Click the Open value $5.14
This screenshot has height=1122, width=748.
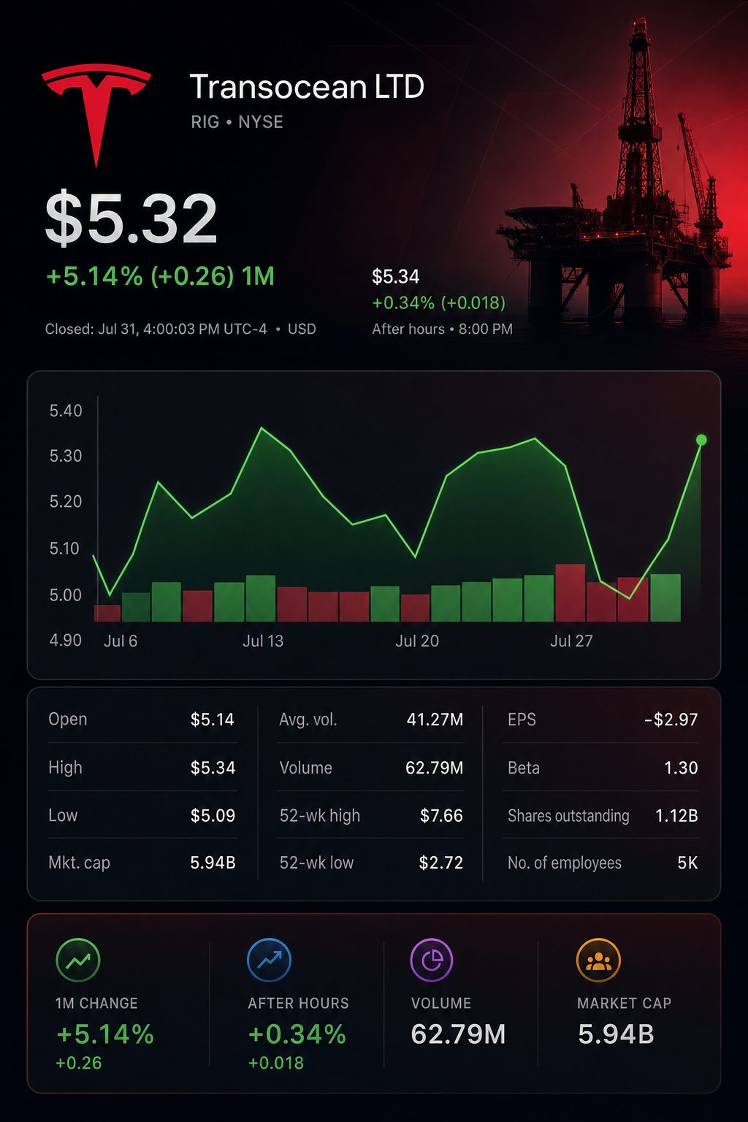pos(213,720)
